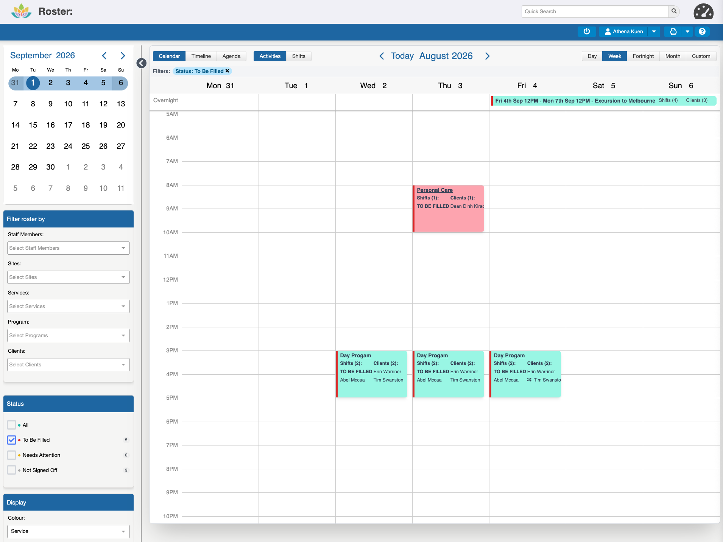Go to previous month in mini calendar
Viewport: 723px width, 542px height.
(x=104, y=56)
